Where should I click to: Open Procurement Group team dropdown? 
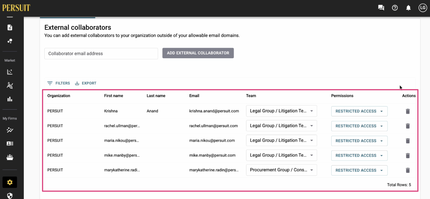click(x=282, y=170)
